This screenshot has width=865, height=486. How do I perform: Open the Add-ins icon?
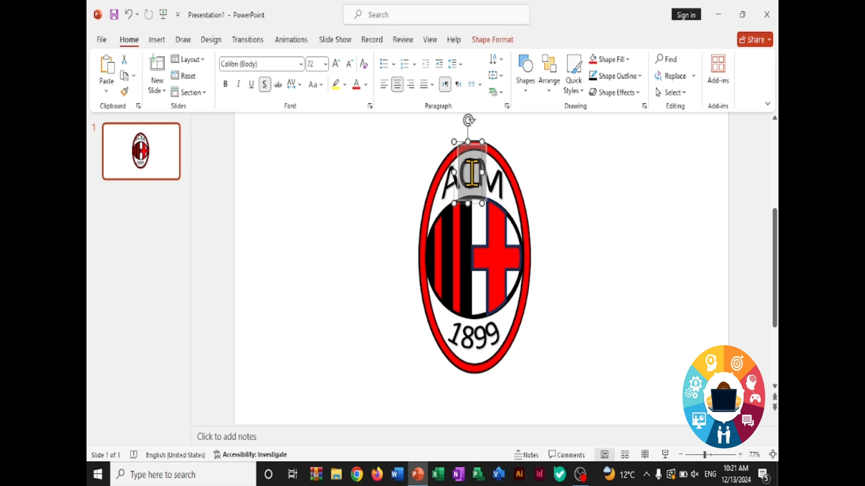(718, 63)
